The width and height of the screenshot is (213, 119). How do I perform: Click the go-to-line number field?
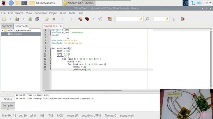click(161, 19)
